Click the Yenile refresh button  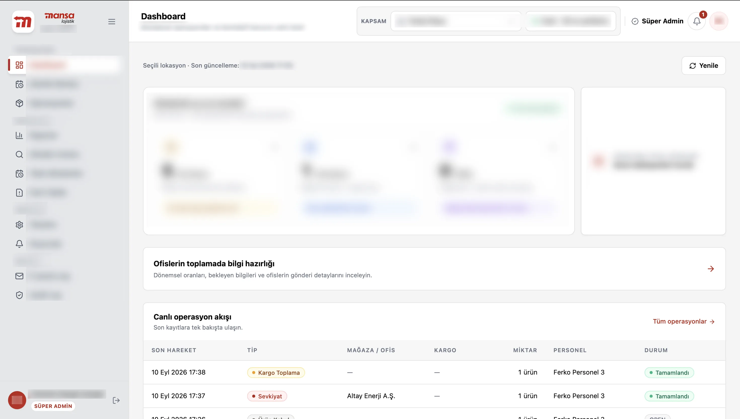click(x=704, y=66)
